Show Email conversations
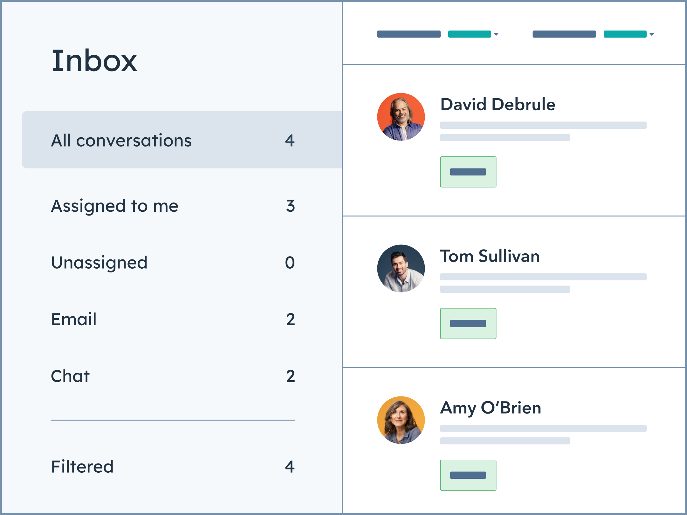687x515 pixels. [74, 319]
